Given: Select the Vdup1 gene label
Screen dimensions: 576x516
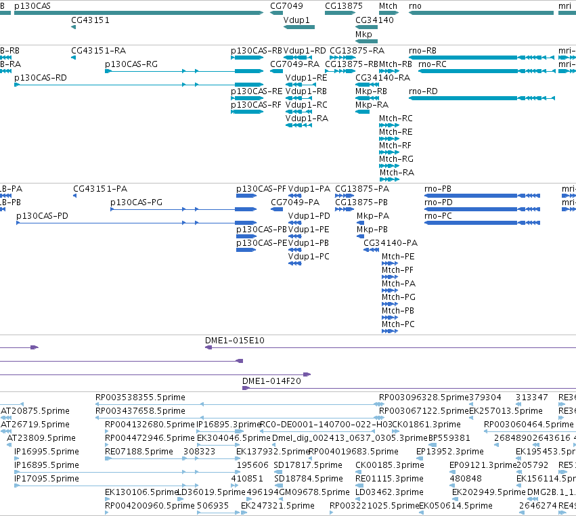Looking at the screenshot, I should click(x=296, y=20).
